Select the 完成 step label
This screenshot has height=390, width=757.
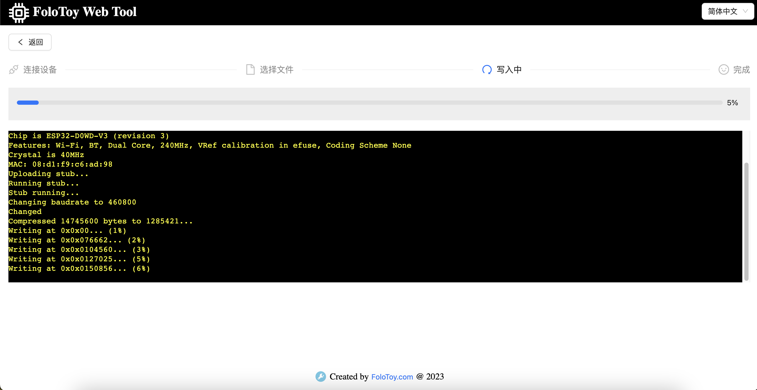741,69
